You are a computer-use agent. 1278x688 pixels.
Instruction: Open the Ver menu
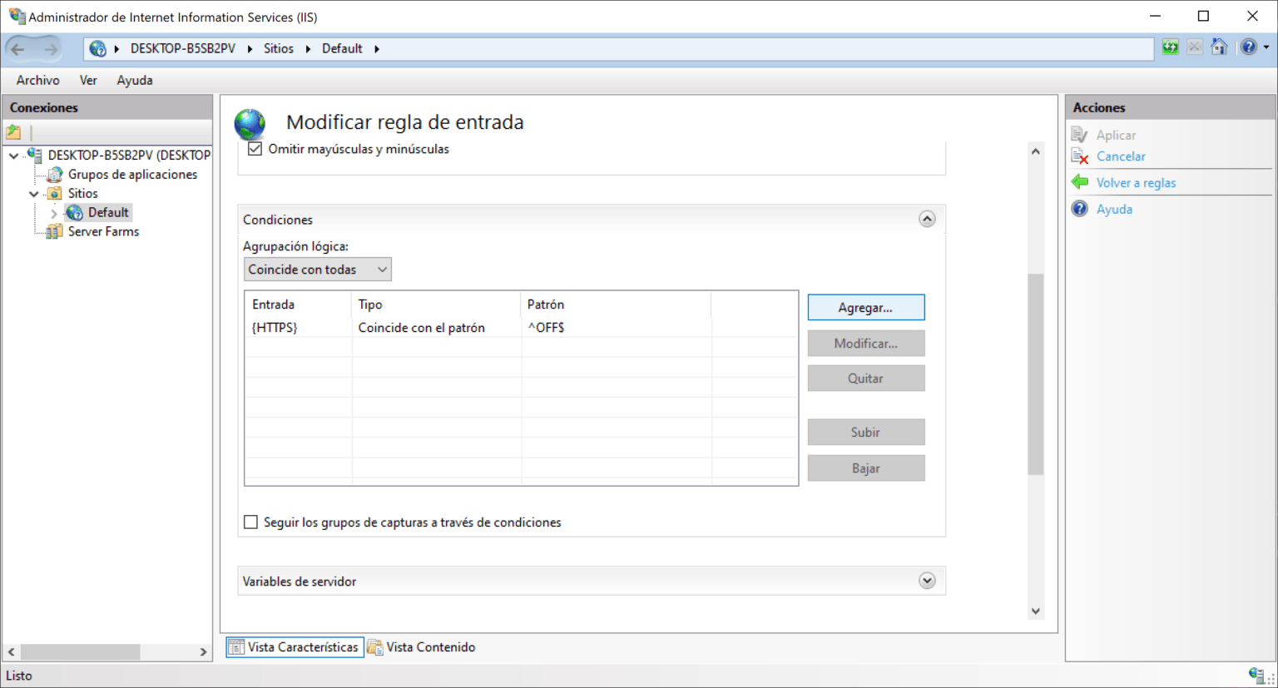click(88, 80)
